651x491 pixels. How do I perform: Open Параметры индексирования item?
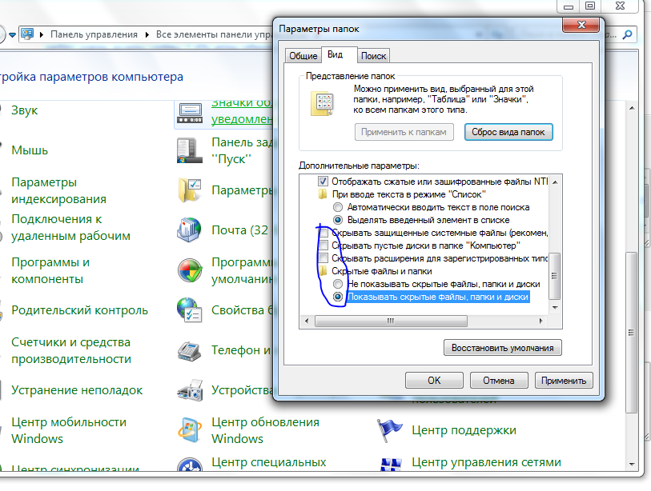point(58,190)
